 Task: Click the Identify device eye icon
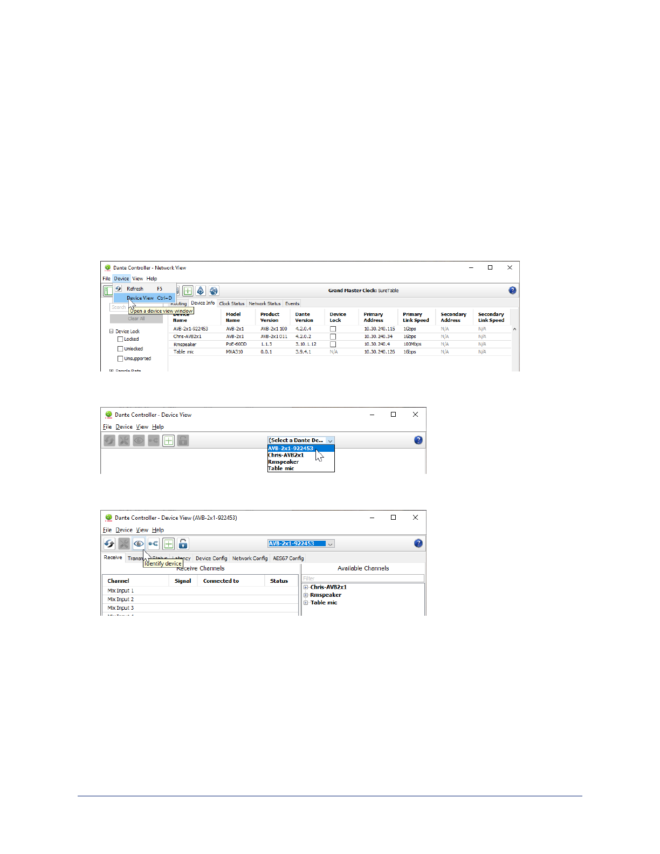point(139,543)
